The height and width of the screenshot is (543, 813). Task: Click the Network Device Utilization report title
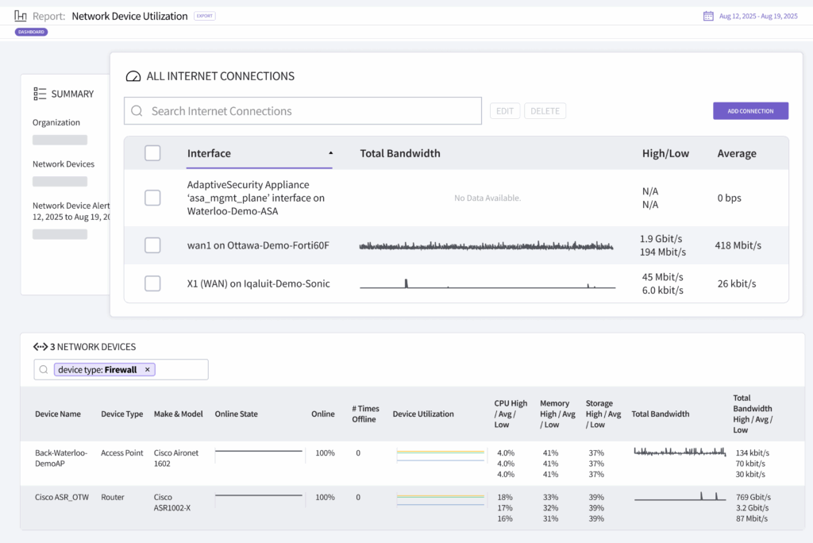pyautogui.click(x=129, y=16)
